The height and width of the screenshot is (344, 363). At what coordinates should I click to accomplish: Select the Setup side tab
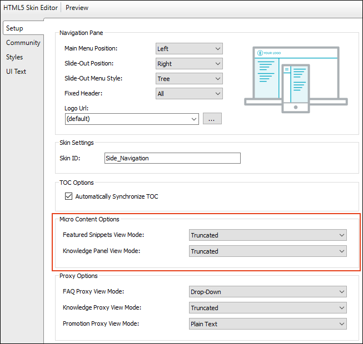pyautogui.click(x=15, y=28)
